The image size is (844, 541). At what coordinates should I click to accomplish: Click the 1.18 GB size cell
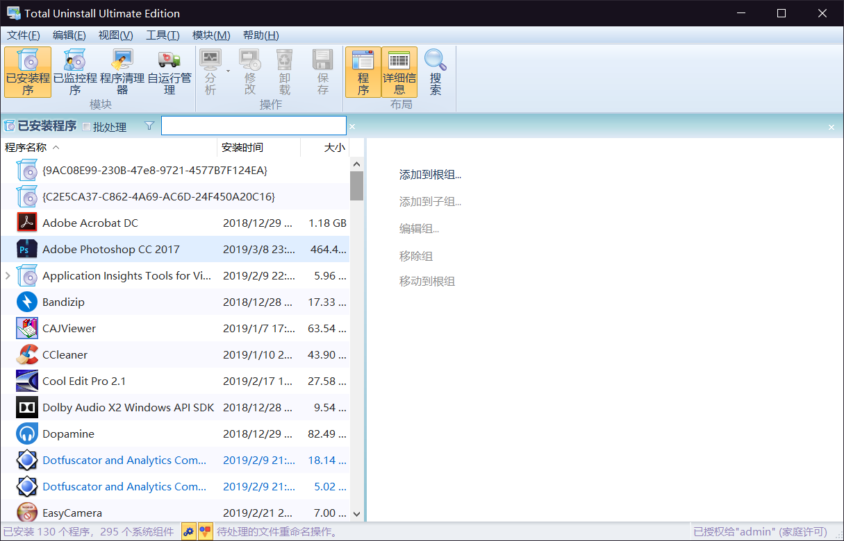coord(328,223)
